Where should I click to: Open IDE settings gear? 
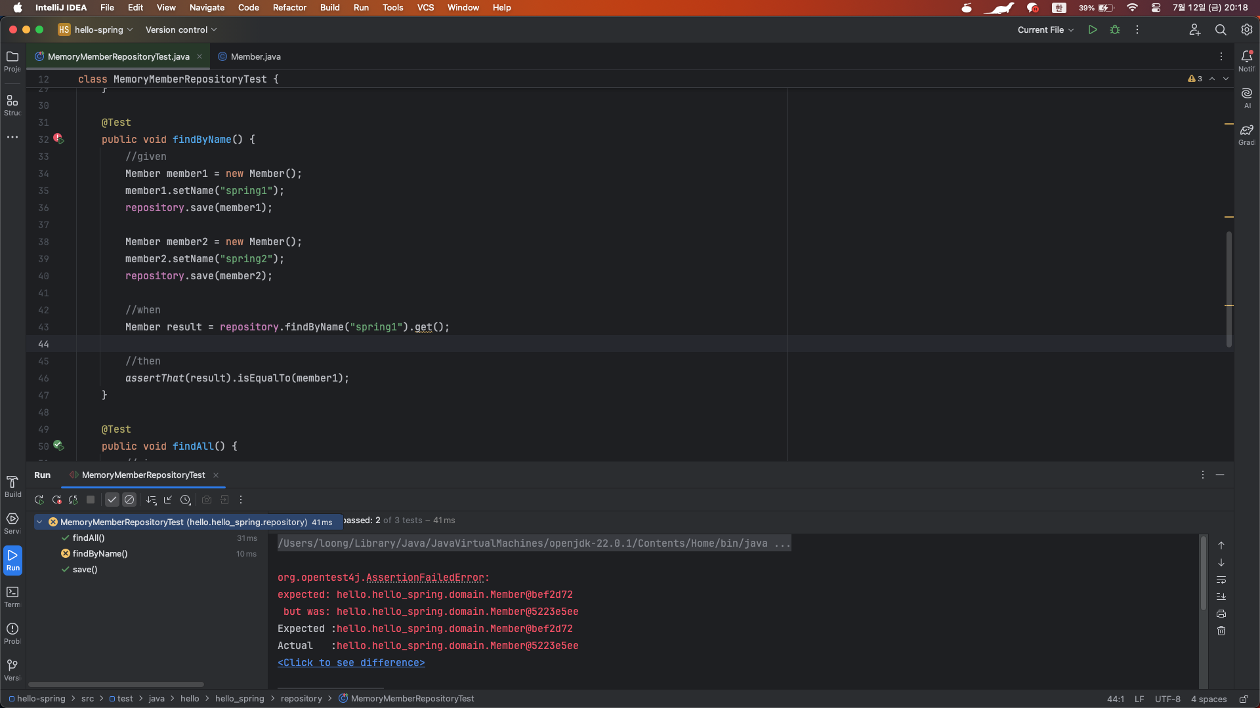tap(1246, 29)
